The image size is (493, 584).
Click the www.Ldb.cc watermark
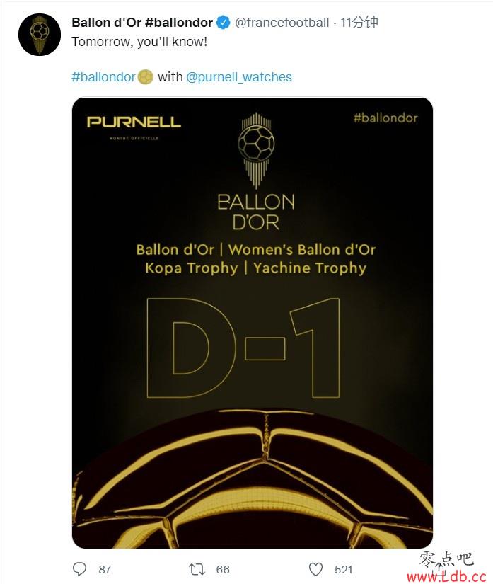[x=446, y=577]
